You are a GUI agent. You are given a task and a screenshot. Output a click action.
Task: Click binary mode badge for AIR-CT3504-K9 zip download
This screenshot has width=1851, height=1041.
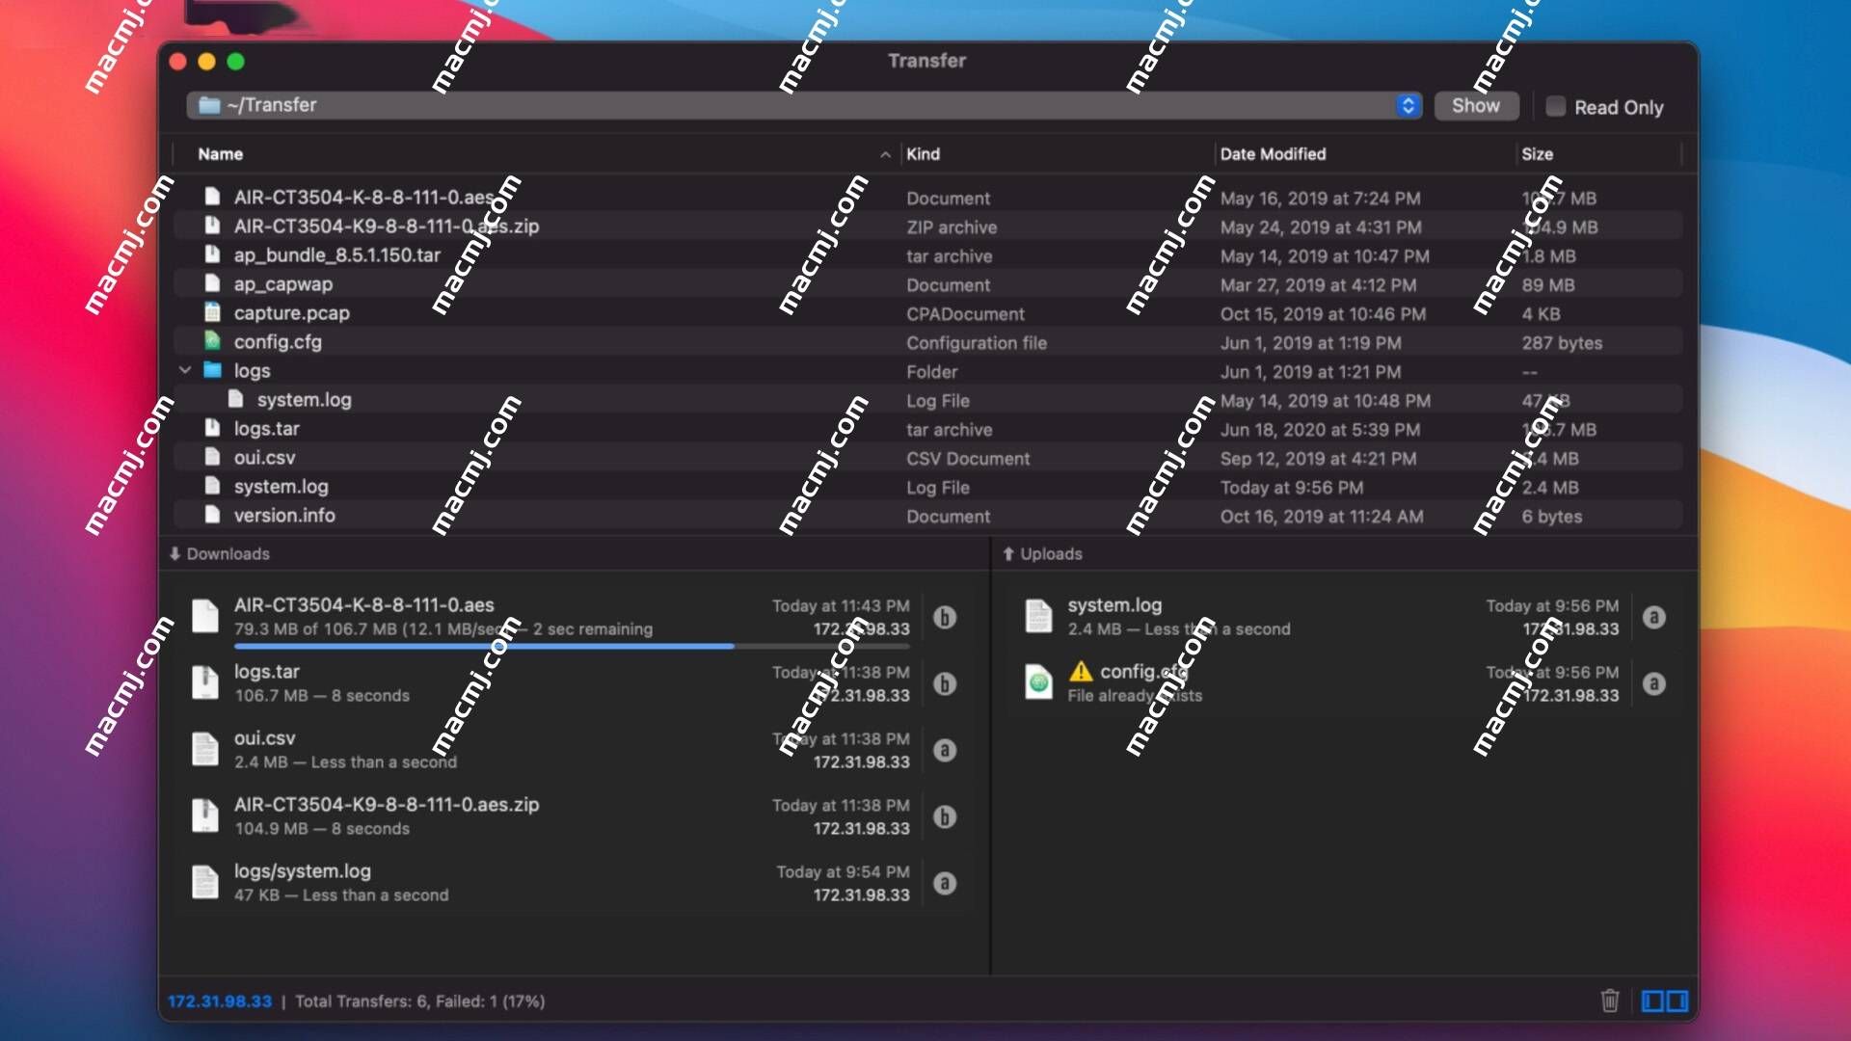click(945, 816)
